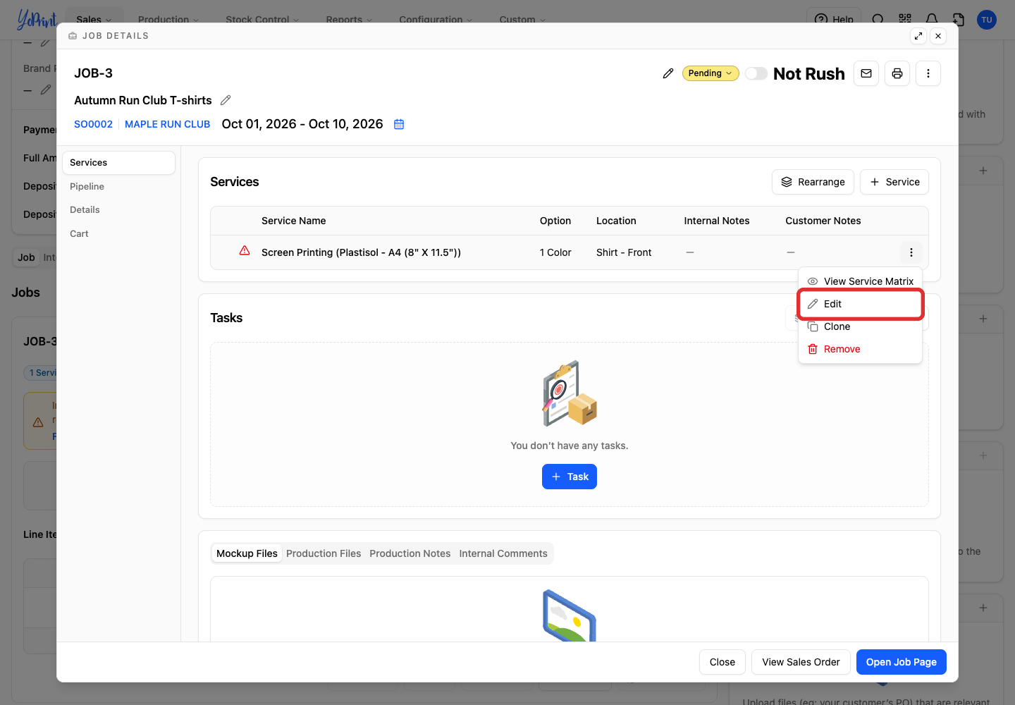The width and height of the screenshot is (1015, 705).
Task: Click the pencil icon beside JOB-3 status
Action: [668, 73]
